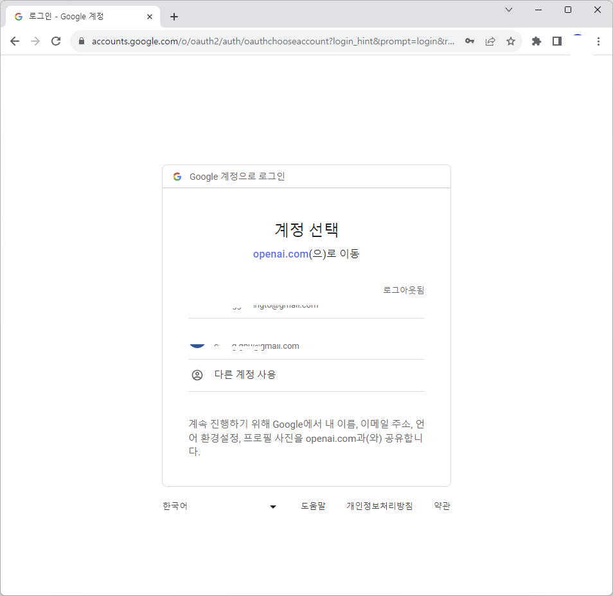Bookmark this page with the star

pyautogui.click(x=511, y=41)
